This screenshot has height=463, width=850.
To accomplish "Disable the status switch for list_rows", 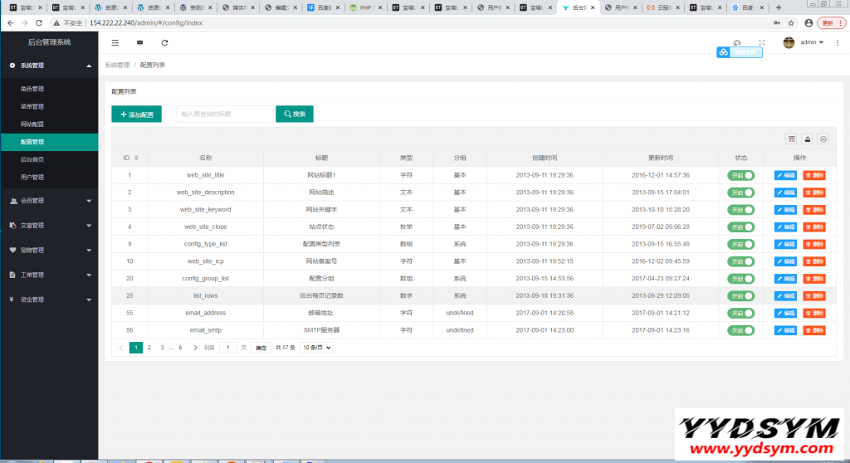I will pyautogui.click(x=740, y=295).
